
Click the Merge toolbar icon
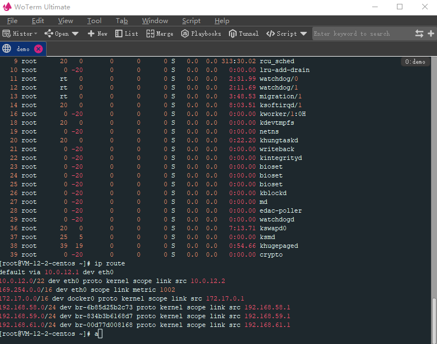[150, 34]
